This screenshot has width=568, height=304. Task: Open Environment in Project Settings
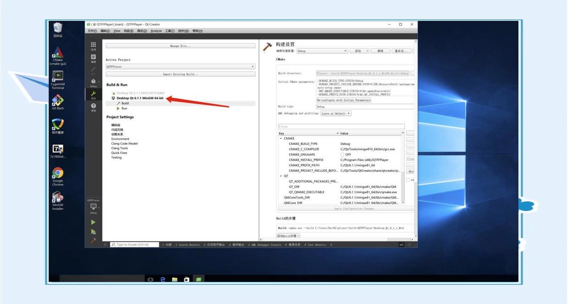click(120, 139)
